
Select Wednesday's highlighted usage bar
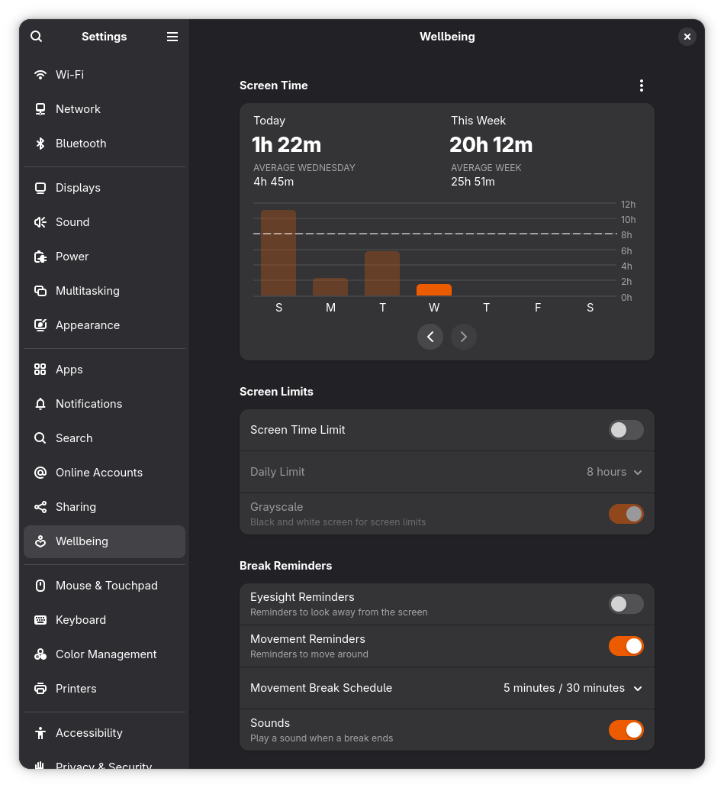click(x=434, y=290)
